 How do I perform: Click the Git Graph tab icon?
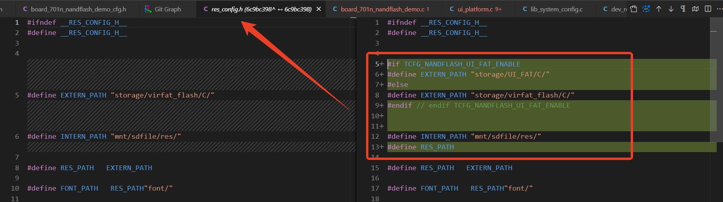coord(148,9)
